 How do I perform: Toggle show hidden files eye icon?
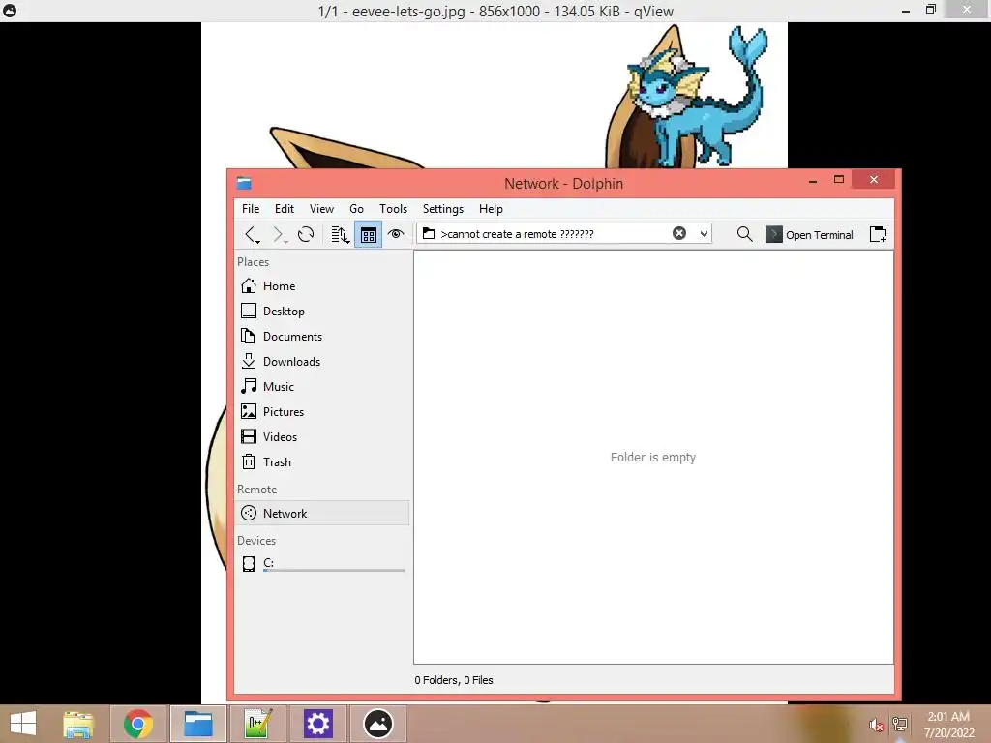[x=396, y=234]
